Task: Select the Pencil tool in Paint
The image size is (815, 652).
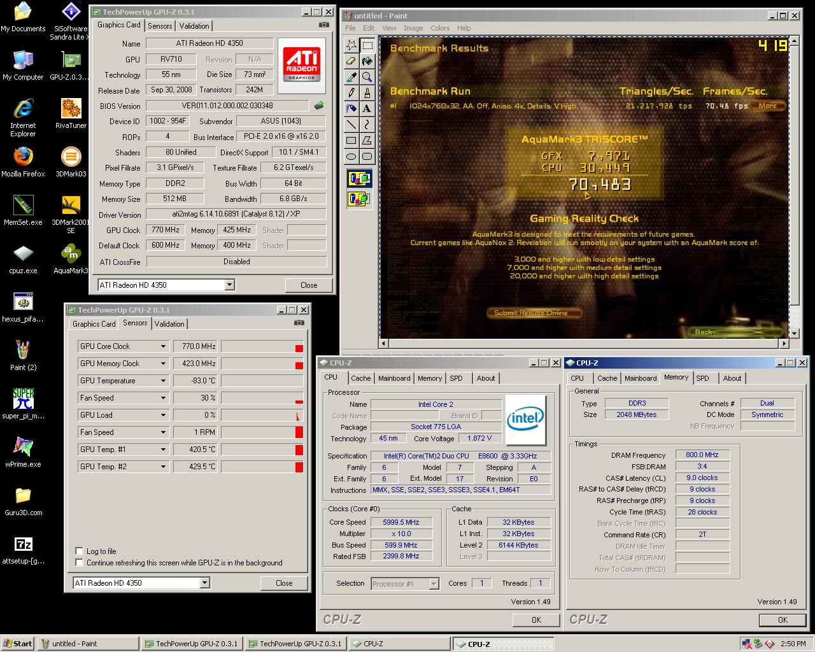Action: [351, 93]
